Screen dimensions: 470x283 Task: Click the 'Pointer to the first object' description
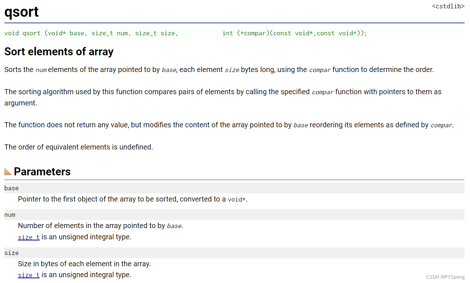pos(133,199)
